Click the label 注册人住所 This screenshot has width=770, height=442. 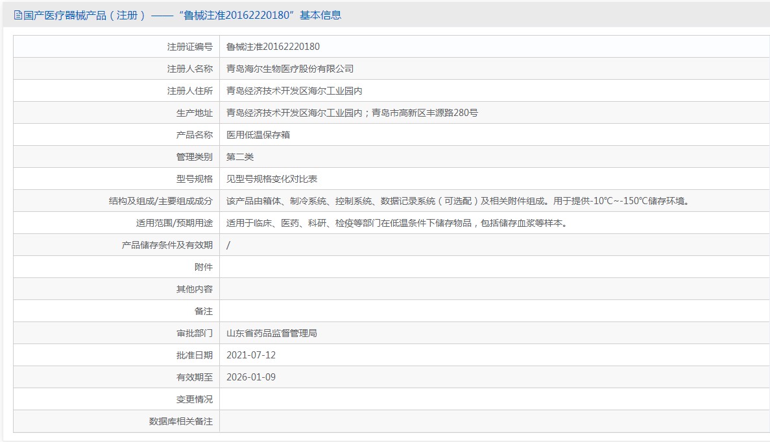pos(189,91)
